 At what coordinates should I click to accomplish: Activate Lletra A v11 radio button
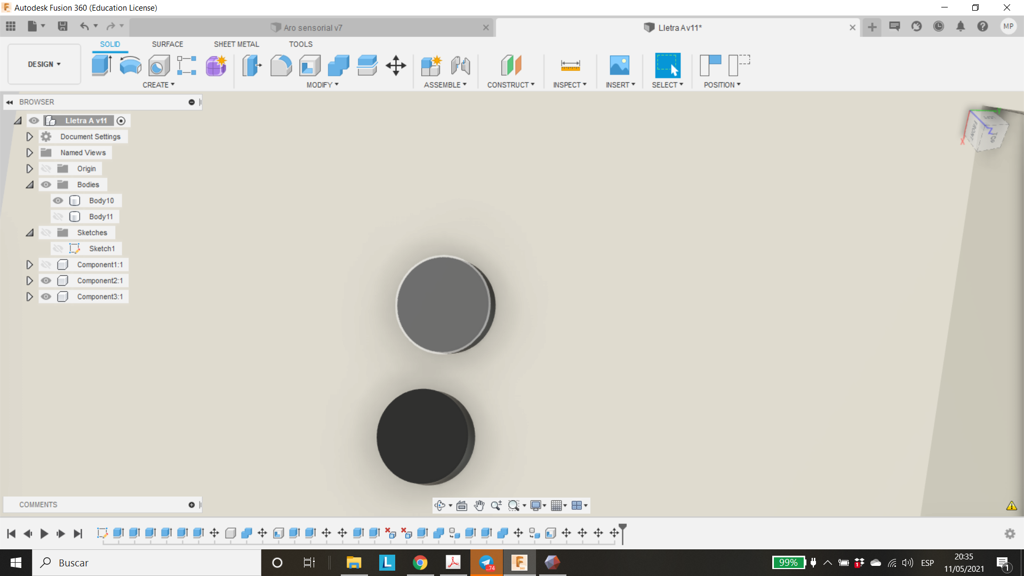click(x=121, y=121)
